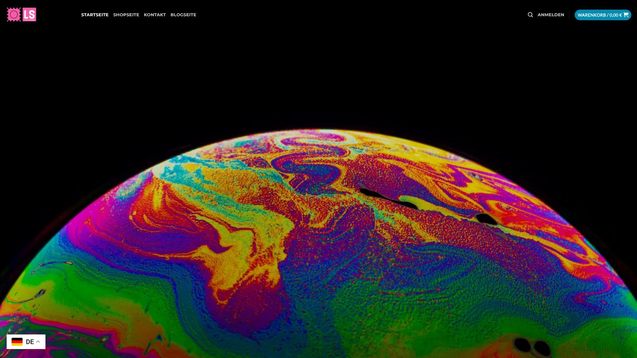This screenshot has width=637, height=358.
Task: Click the shopping cart icon
Action: pyautogui.click(x=626, y=15)
